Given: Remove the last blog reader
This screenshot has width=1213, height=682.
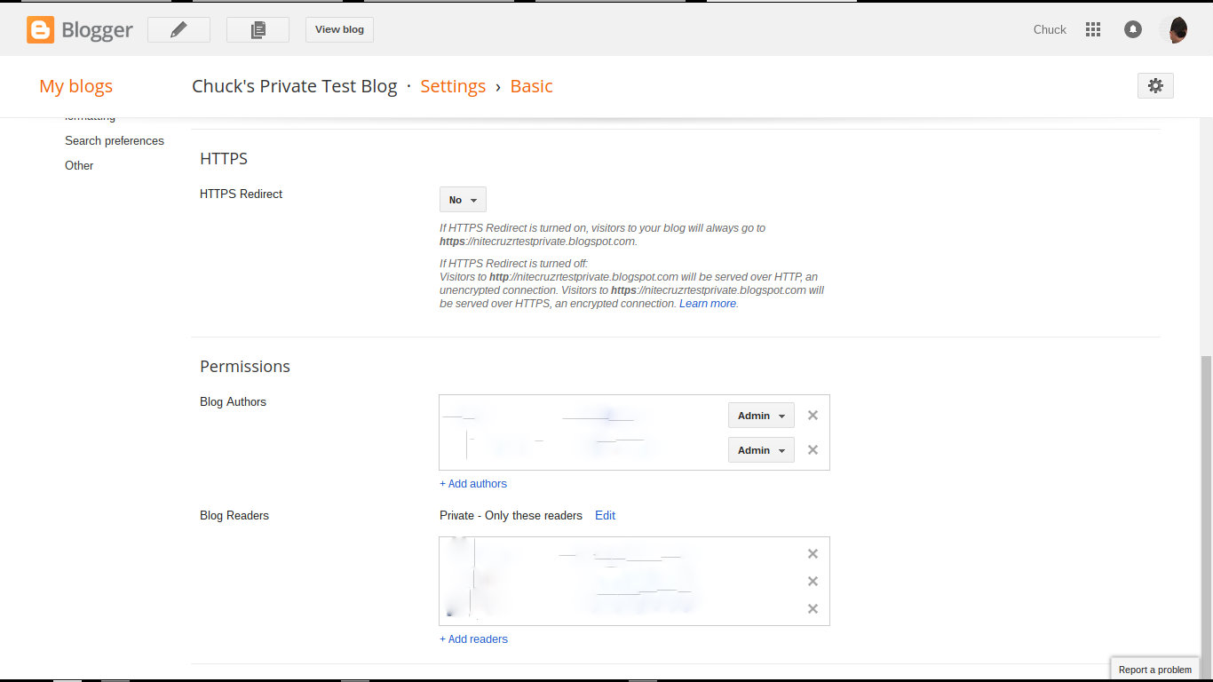Looking at the screenshot, I should [x=813, y=608].
